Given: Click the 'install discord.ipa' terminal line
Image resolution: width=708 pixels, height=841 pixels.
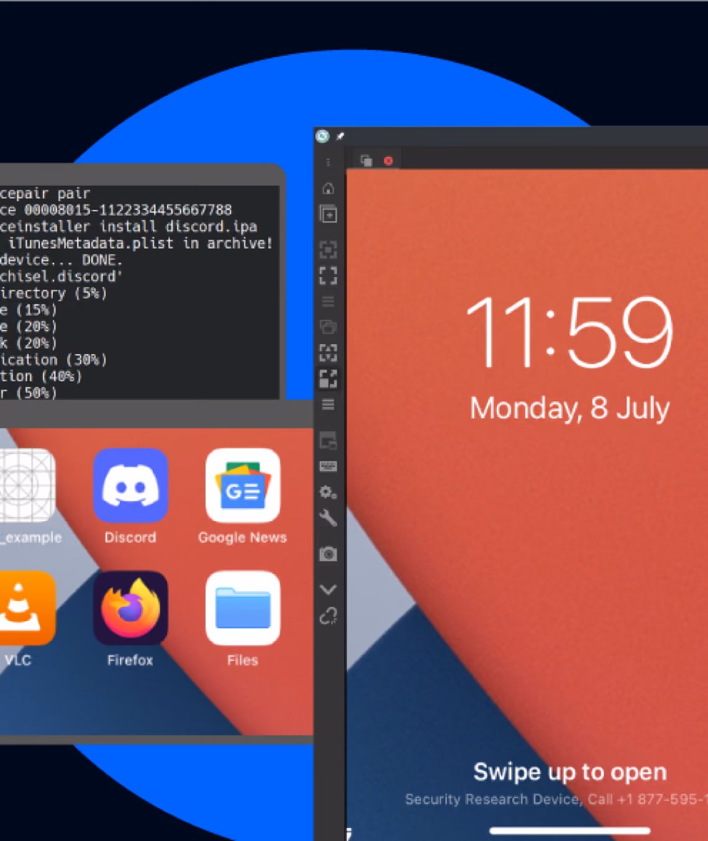Looking at the screenshot, I should pyautogui.click(x=178, y=227).
